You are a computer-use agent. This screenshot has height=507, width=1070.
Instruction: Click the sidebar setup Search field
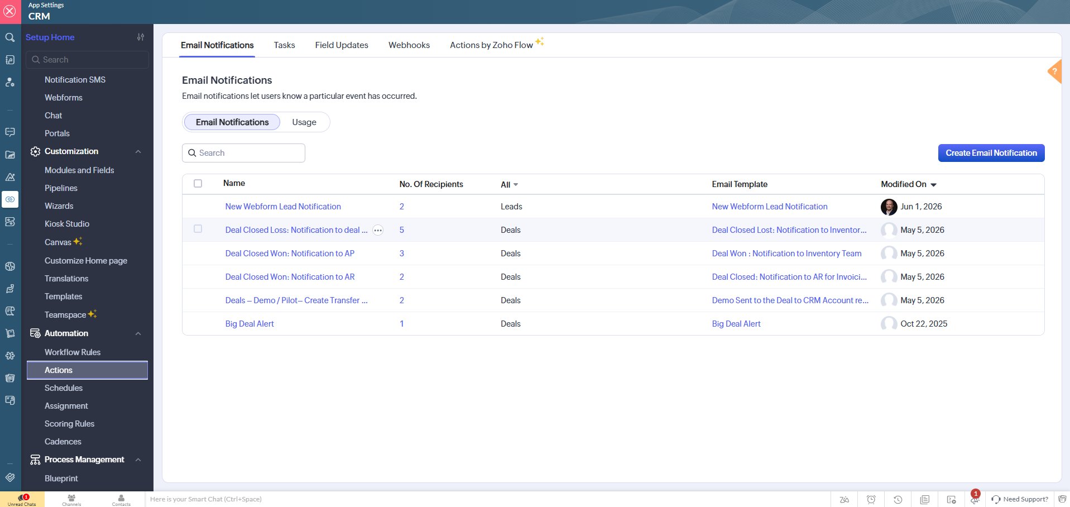(88, 60)
